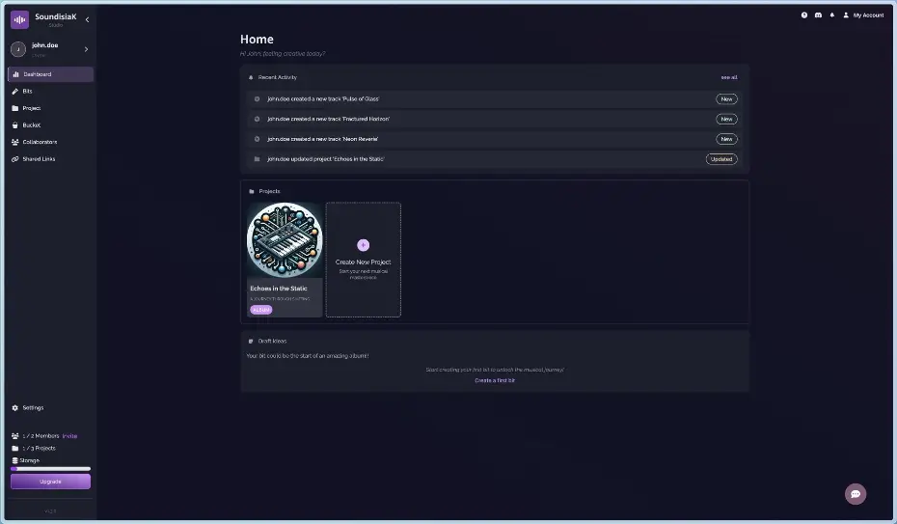Open Shared Links in the sidebar
The height and width of the screenshot is (524, 897).
39,158
